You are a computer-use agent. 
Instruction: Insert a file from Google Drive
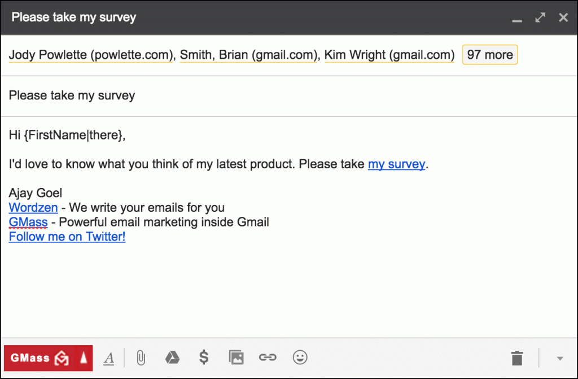pos(172,358)
